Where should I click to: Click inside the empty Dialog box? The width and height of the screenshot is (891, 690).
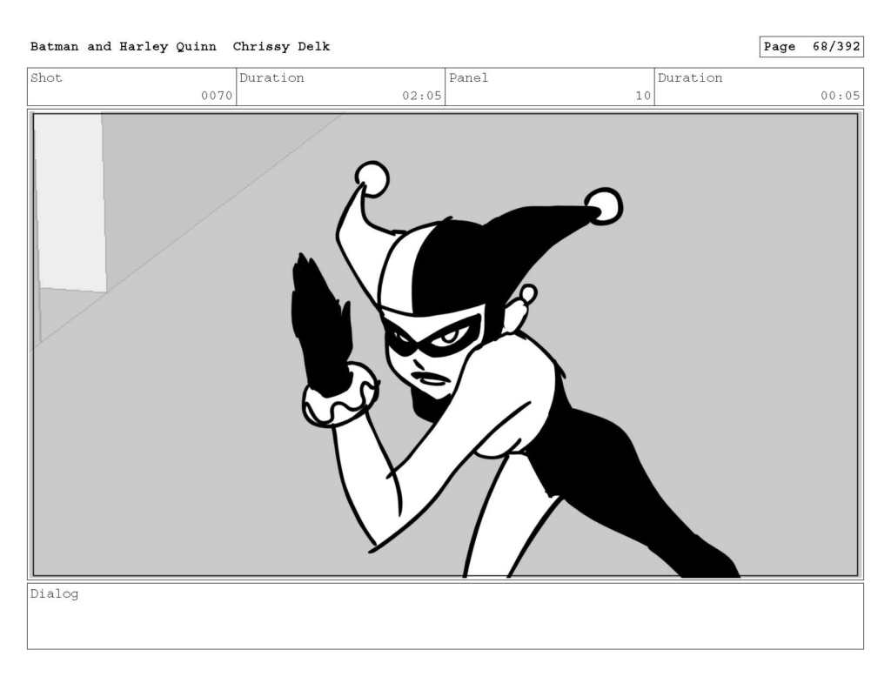445,616
